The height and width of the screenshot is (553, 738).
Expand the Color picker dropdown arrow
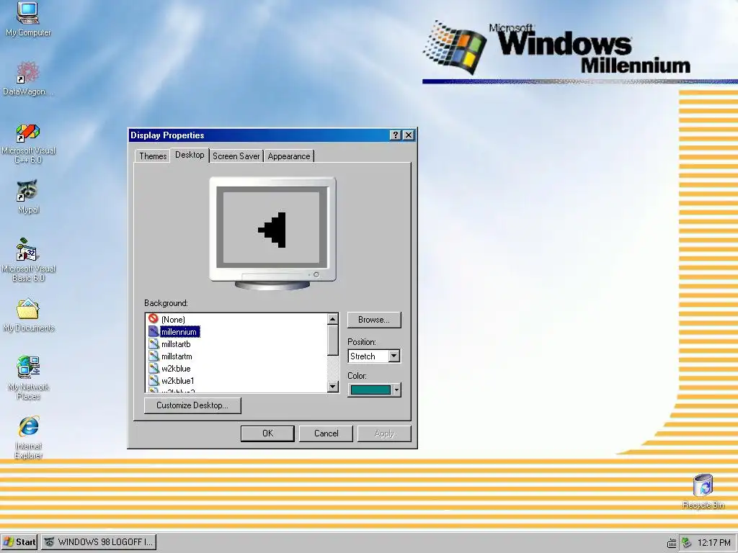[397, 390]
